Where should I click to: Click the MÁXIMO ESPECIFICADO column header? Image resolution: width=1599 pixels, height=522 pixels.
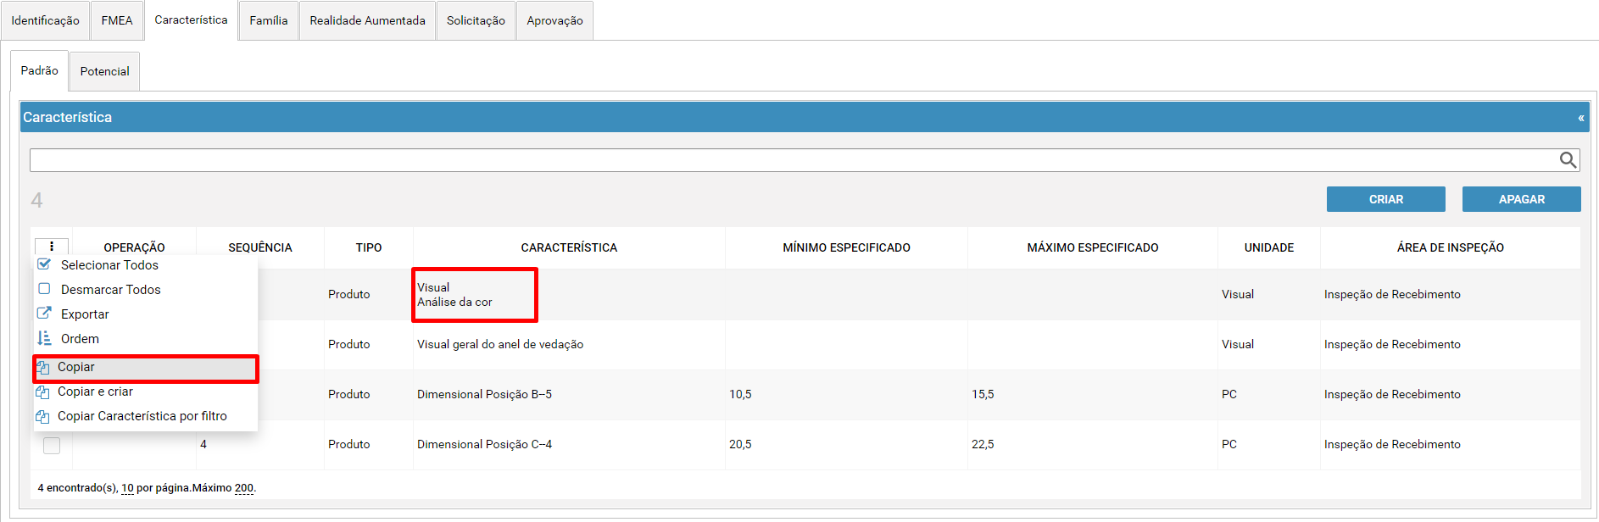click(1093, 247)
